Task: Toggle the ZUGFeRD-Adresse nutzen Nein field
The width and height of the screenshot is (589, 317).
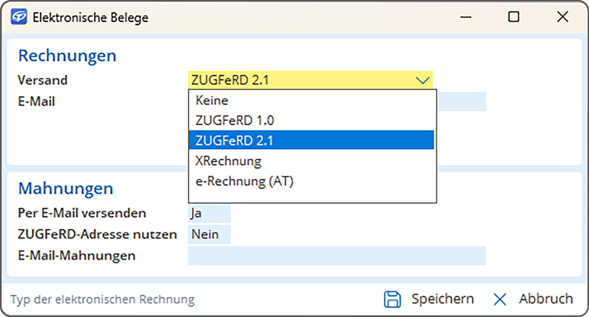Action: (209, 234)
